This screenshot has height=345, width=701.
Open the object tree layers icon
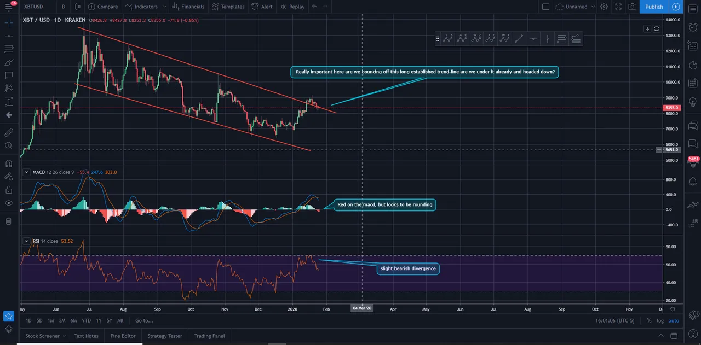[8, 329]
